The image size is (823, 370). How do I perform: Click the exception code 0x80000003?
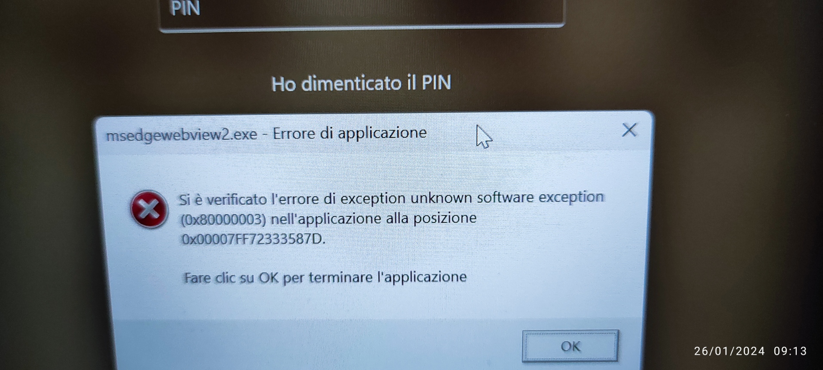pyautogui.click(x=223, y=220)
